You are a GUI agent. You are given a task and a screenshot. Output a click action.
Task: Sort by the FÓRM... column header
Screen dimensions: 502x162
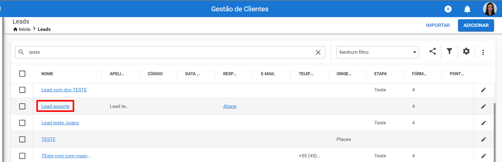[x=419, y=74]
